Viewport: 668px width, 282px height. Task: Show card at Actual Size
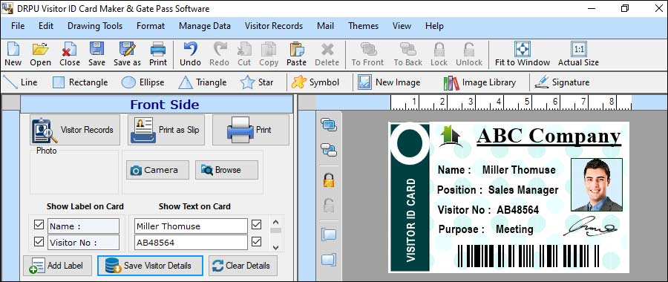[578, 53]
